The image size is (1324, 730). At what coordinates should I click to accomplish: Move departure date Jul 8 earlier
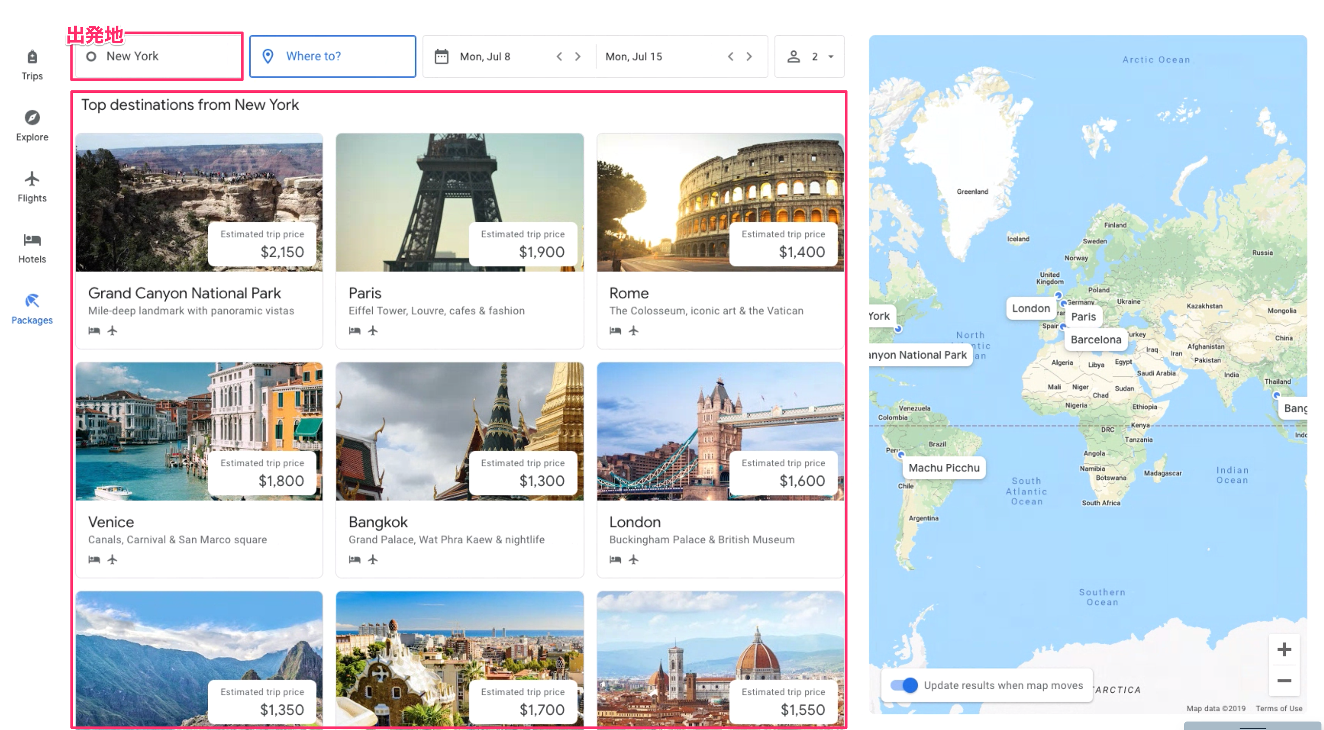tap(559, 56)
